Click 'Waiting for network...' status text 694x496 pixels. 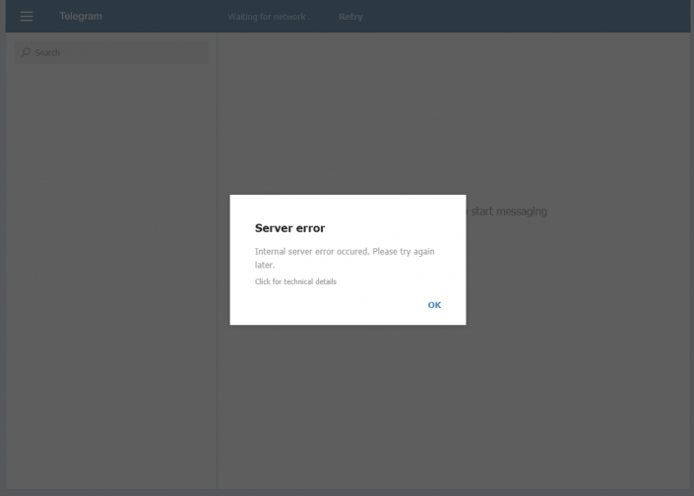click(x=270, y=17)
